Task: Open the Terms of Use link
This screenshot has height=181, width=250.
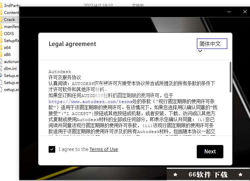Action: pyautogui.click(x=104, y=149)
